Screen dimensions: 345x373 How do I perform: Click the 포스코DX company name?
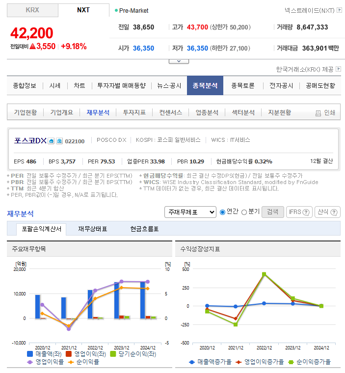click(x=30, y=140)
